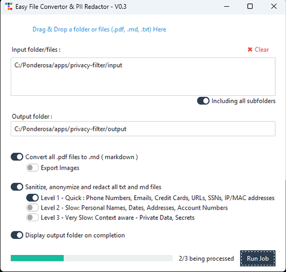The width and height of the screenshot is (286, 272).
Task: Click the 'Input folder/files :' label
Action: [36, 50]
